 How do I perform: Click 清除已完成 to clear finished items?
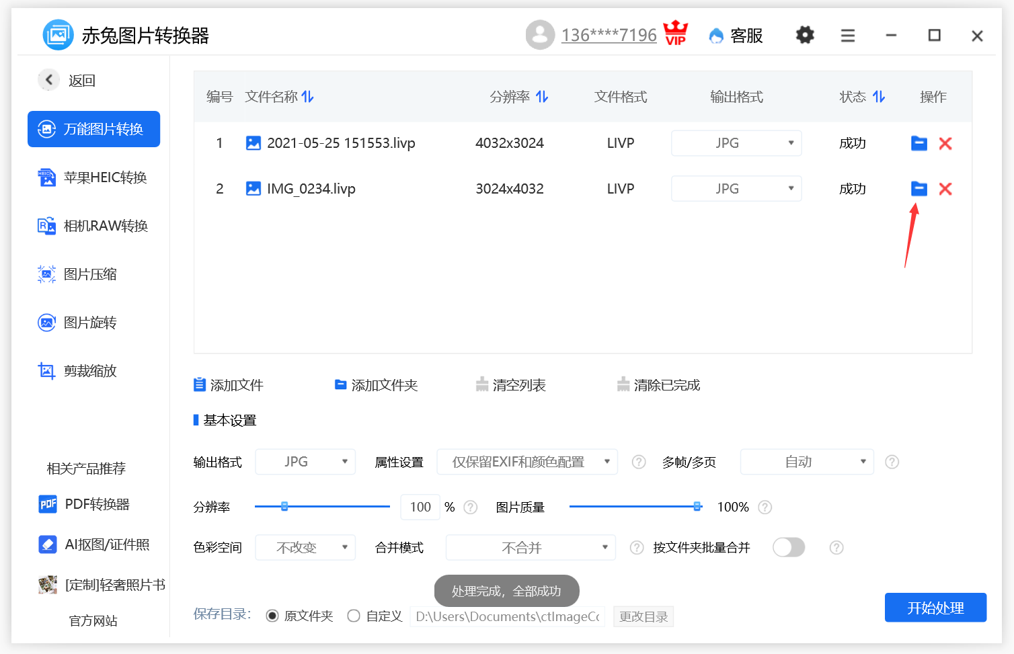659,385
